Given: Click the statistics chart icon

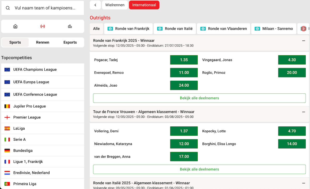Looking at the screenshot, I should point(70,26).
